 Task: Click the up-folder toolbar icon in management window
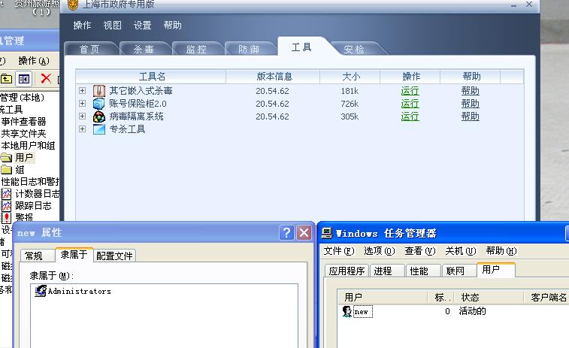6,78
